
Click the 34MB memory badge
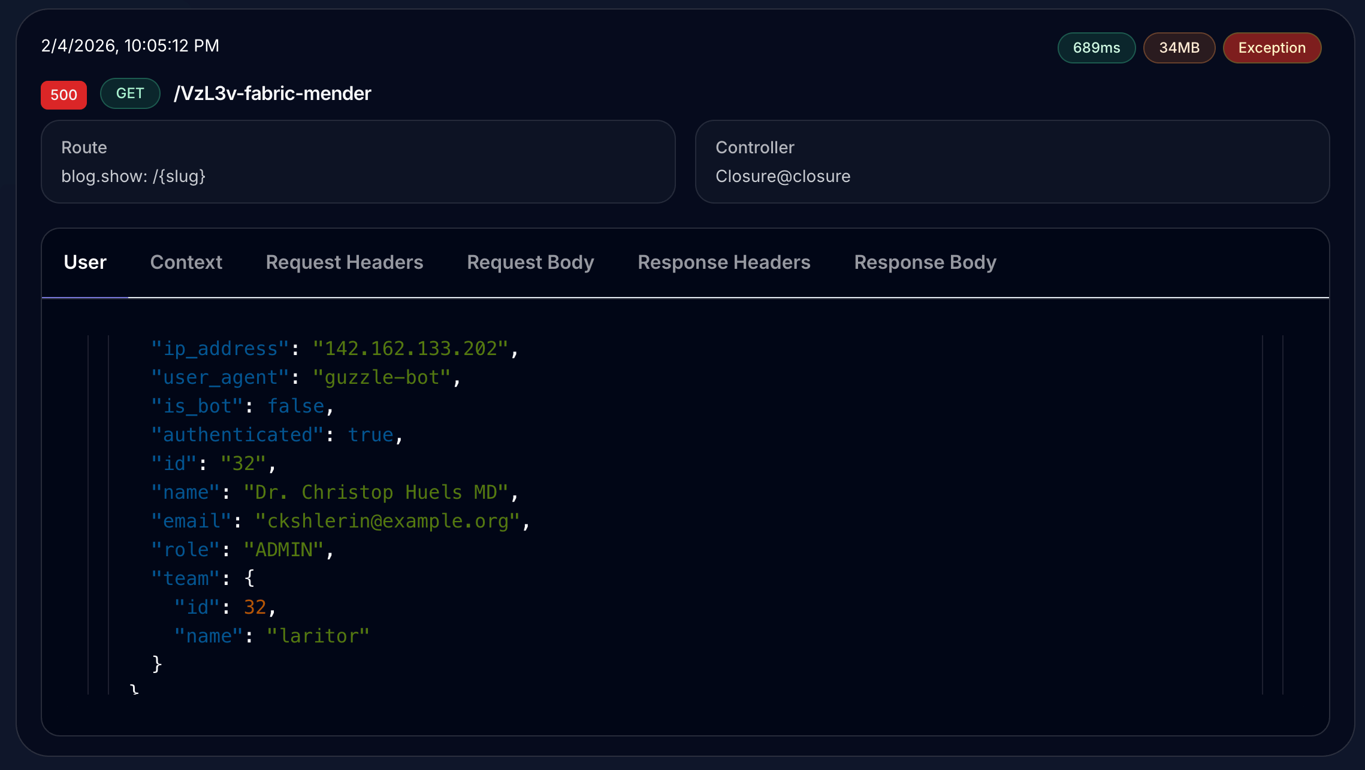click(x=1179, y=48)
